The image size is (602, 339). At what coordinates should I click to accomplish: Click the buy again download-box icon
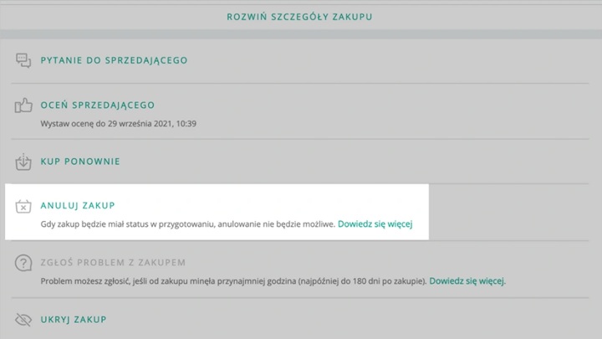click(23, 161)
